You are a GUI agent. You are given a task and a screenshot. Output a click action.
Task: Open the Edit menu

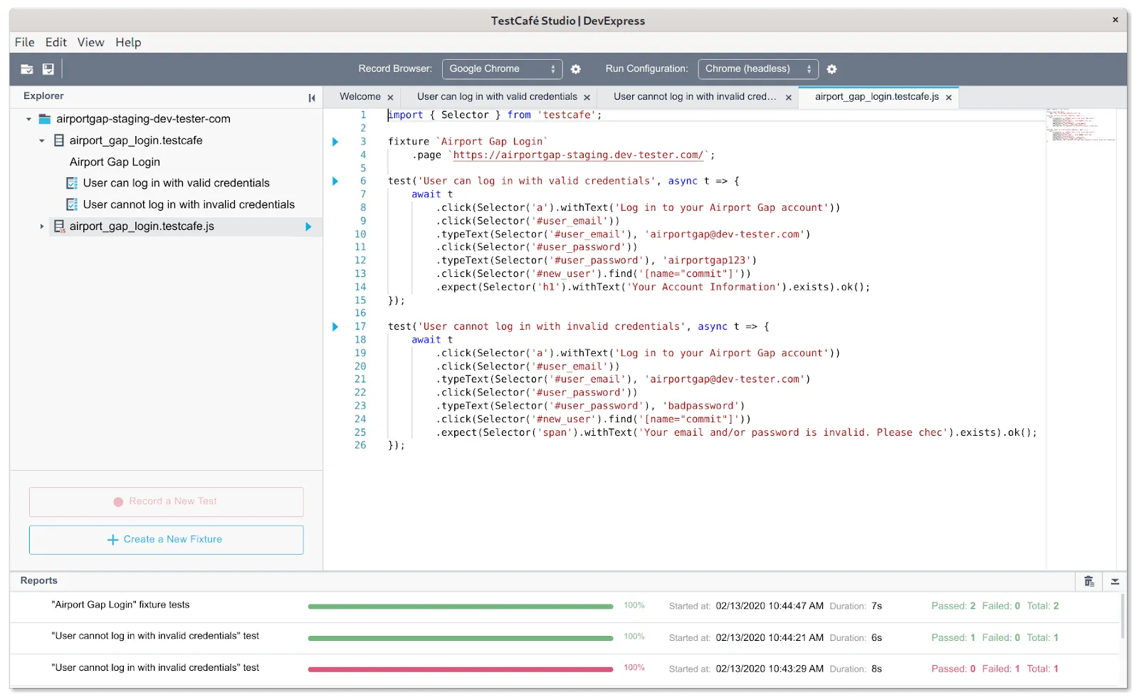56,42
